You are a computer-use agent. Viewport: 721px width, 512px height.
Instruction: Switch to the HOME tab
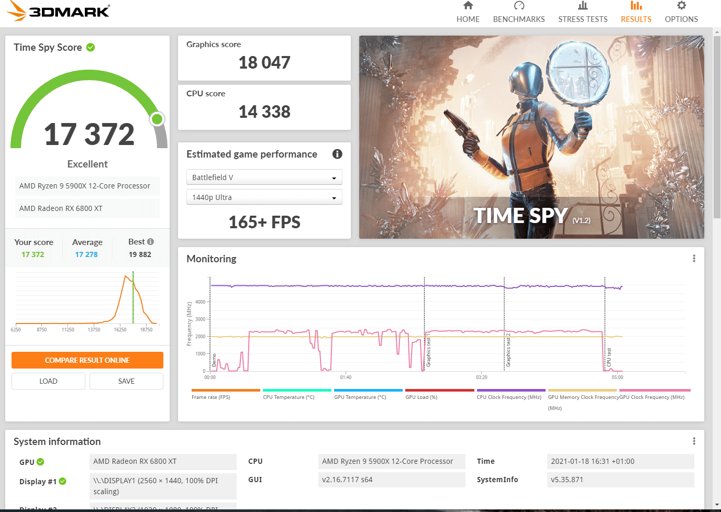point(468,19)
